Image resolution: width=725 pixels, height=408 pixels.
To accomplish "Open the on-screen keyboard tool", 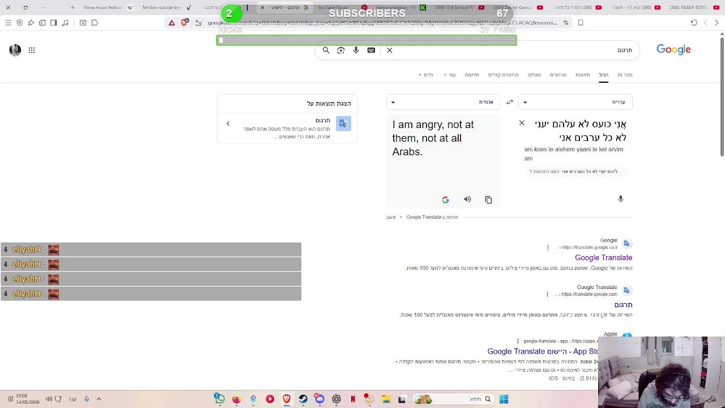I will coord(371,50).
